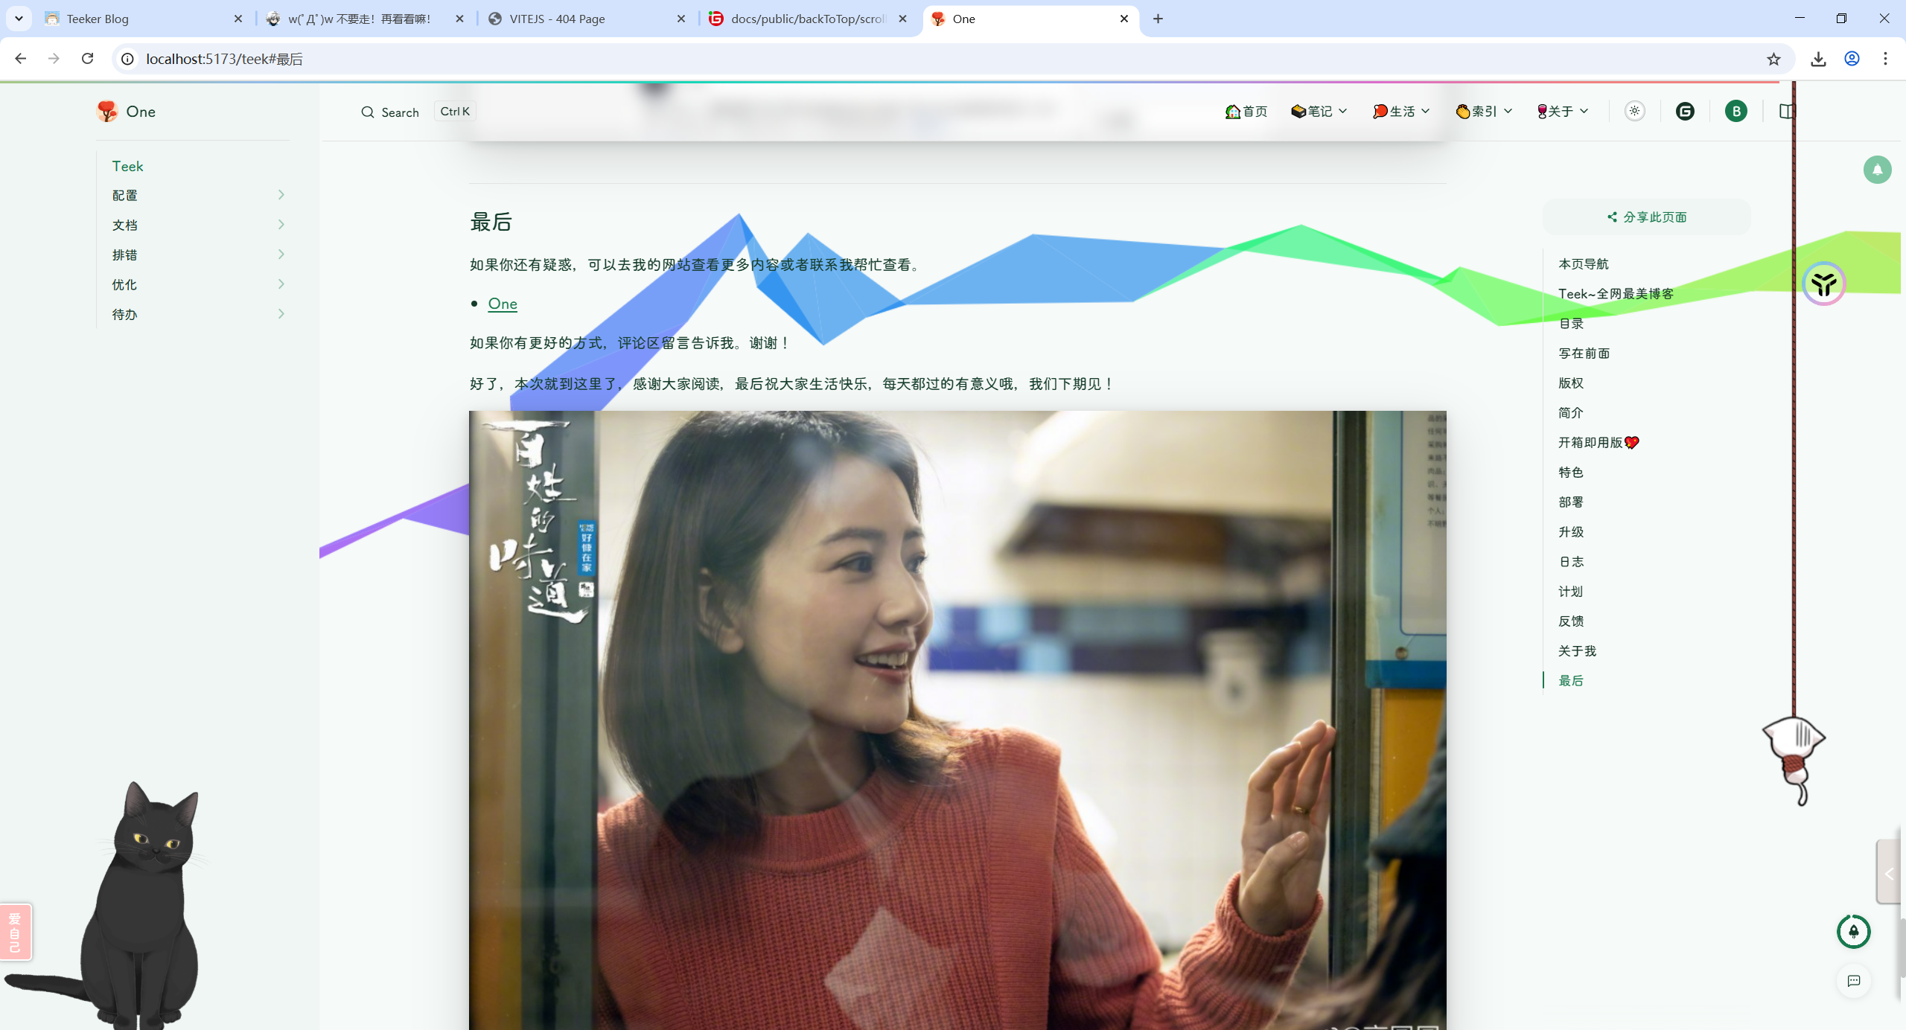Viewport: 1906px width, 1030px height.
Task: Click the rocket back-to-top circle button
Action: [1853, 931]
